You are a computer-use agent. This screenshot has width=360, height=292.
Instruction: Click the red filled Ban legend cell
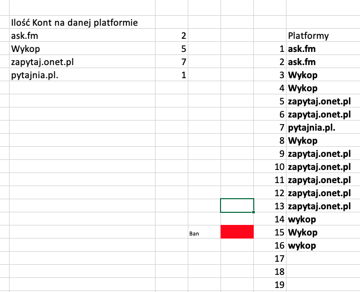237,232
